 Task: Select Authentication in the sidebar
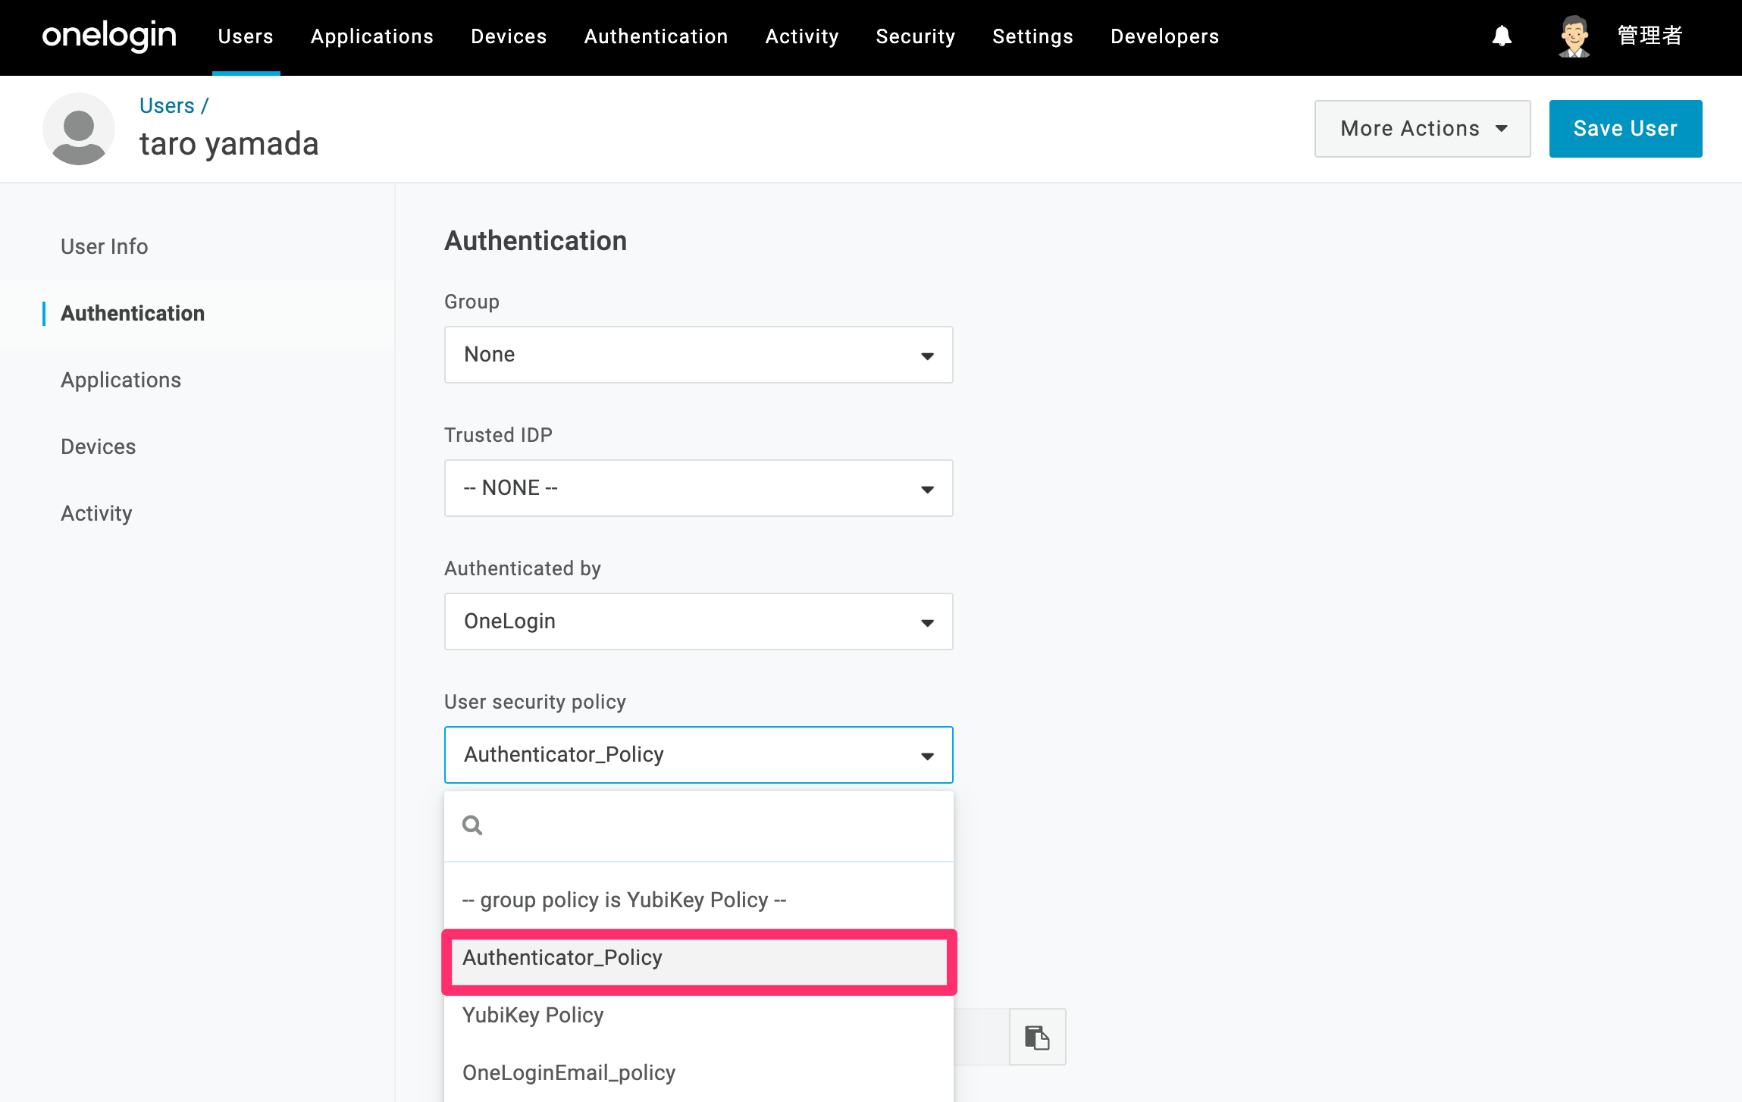[133, 313]
